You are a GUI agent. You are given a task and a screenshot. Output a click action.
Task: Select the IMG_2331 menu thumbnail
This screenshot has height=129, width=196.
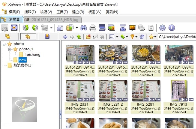click(80, 90)
